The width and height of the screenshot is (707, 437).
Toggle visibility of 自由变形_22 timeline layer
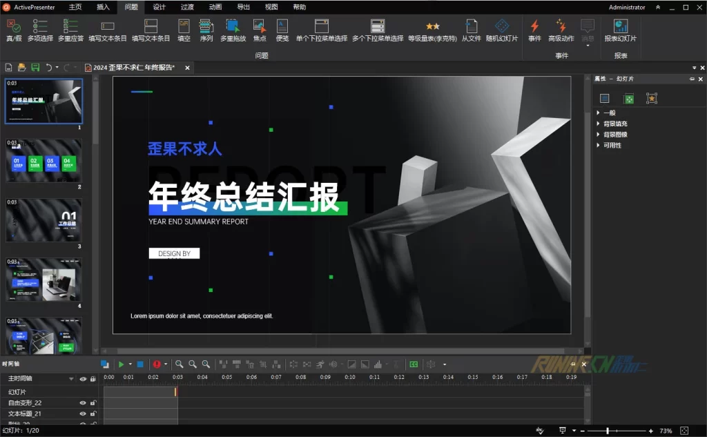pyautogui.click(x=83, y=402)
